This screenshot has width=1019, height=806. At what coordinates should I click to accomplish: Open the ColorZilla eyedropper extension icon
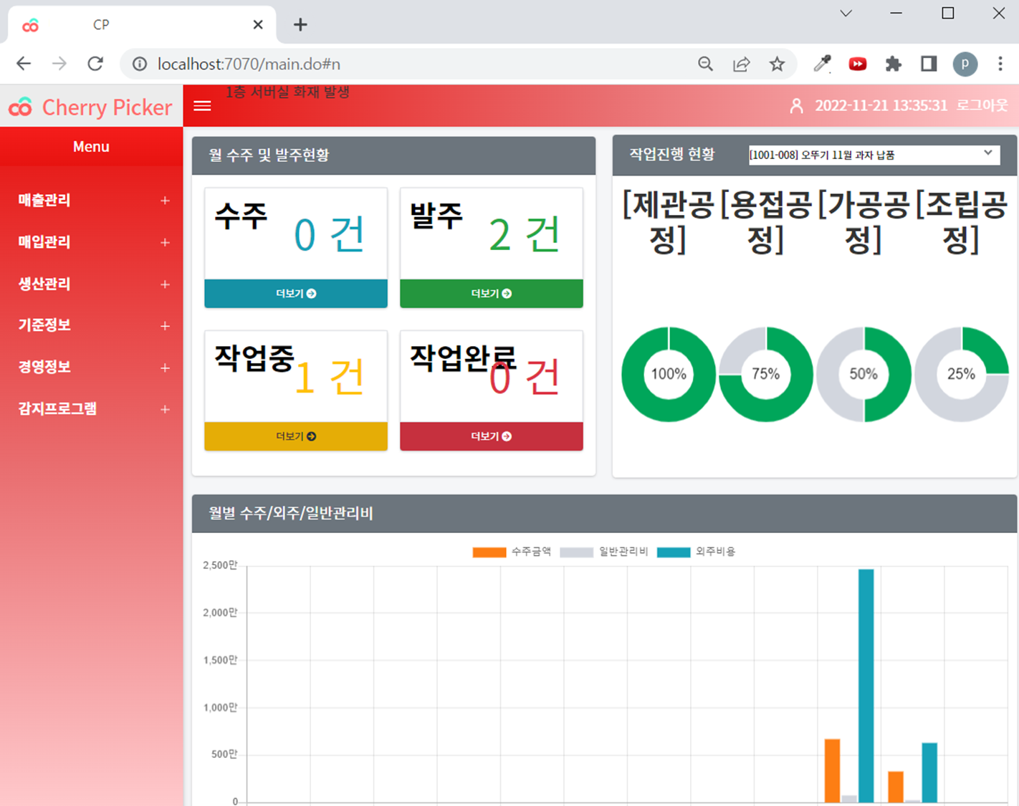click(821, 64)
